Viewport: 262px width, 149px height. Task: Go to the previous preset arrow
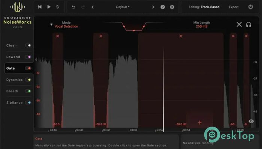(x=92, y=7)
